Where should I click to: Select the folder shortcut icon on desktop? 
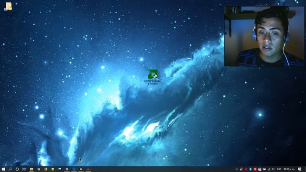[8, 6]
